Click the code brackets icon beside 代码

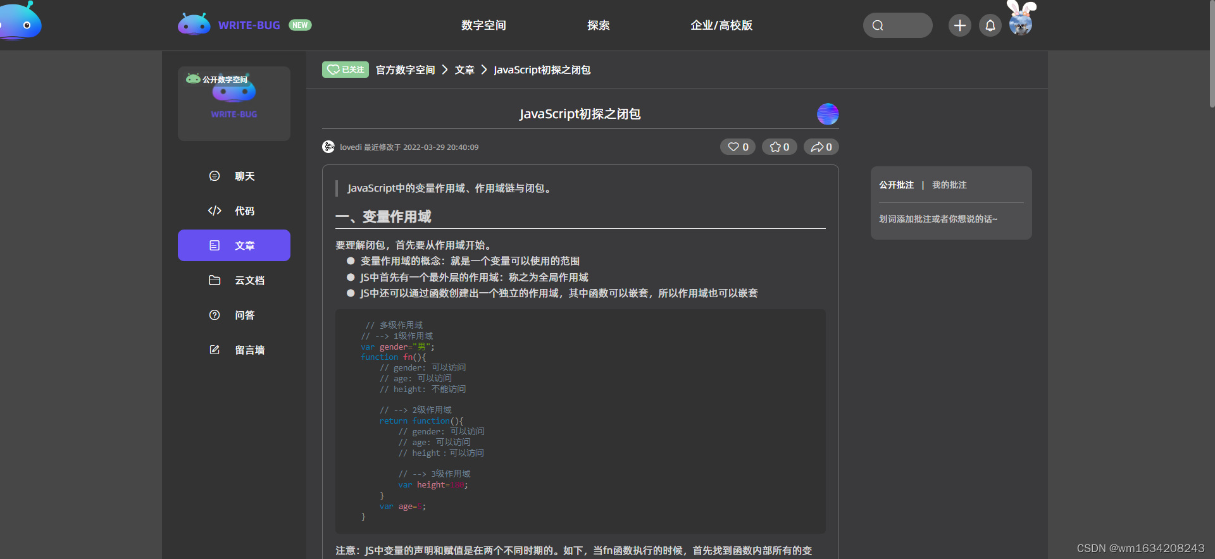(215, 211)
